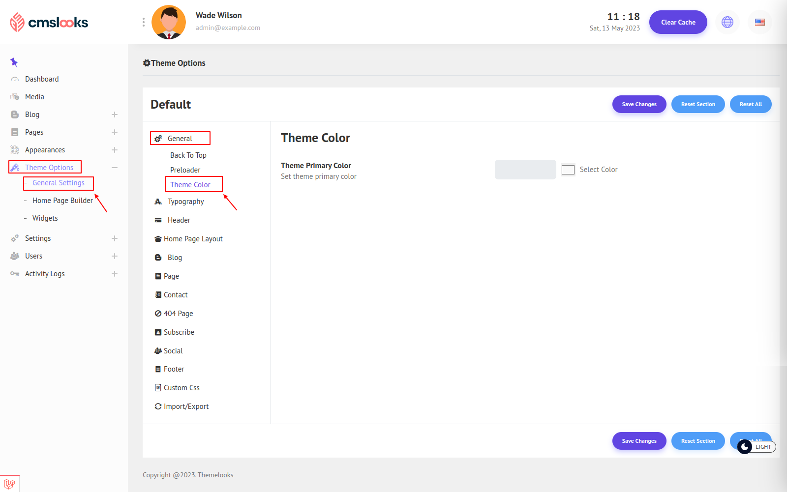
Task: Open the Select Color swatch picker
Action: click(x=568, y=170)
